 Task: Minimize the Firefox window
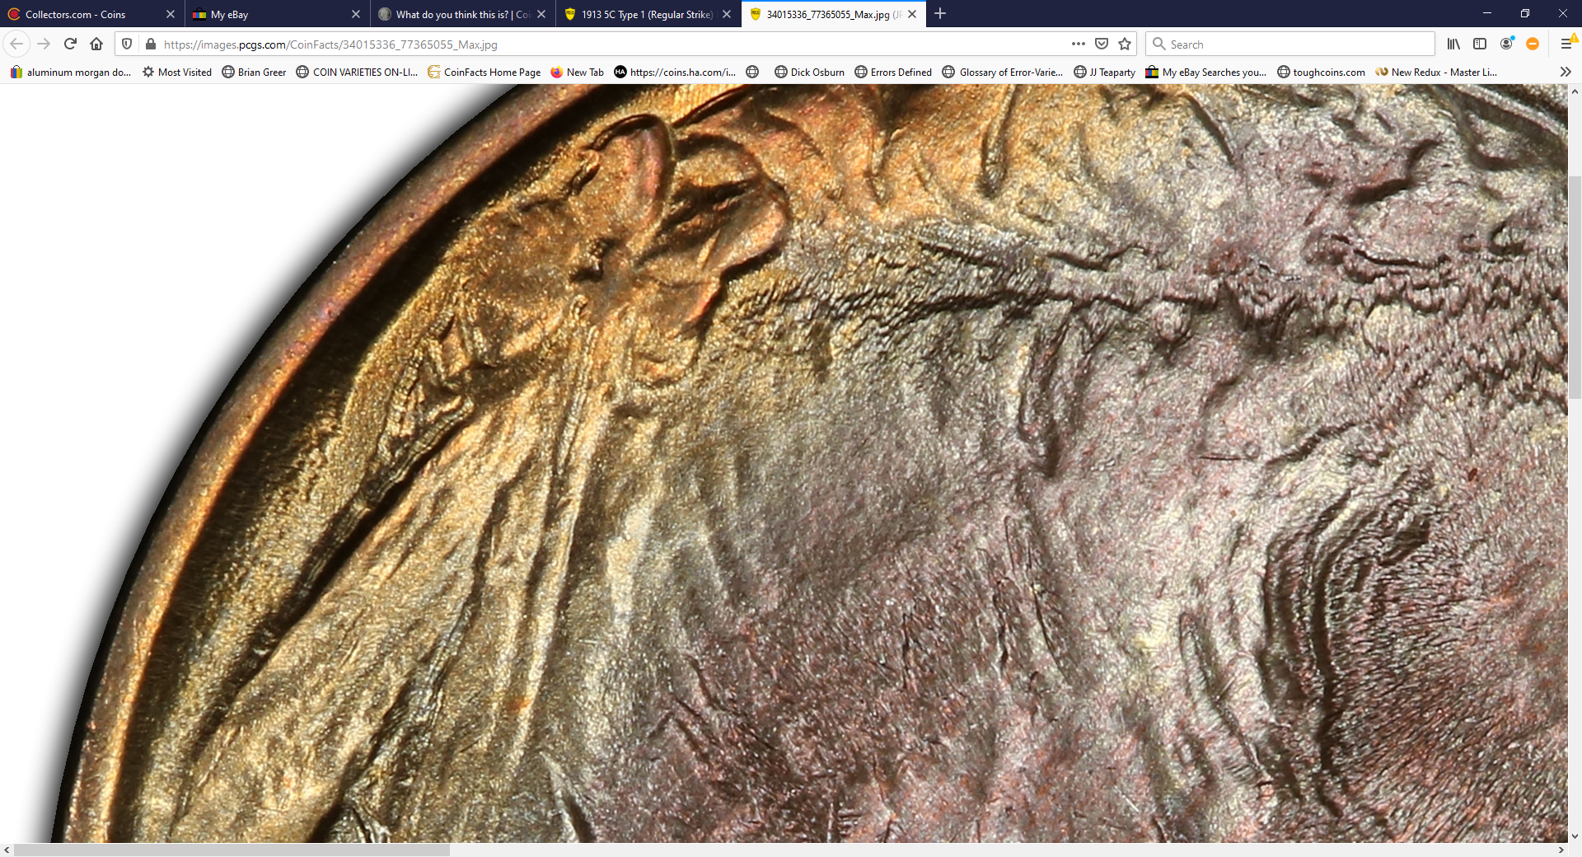(x=1487, y=13)
